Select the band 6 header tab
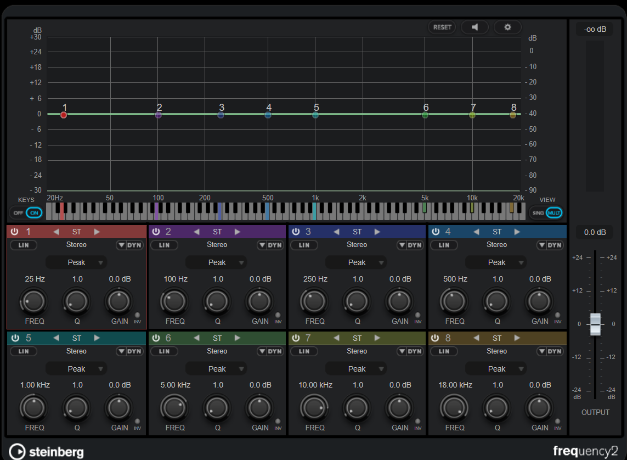 [217, 338]
